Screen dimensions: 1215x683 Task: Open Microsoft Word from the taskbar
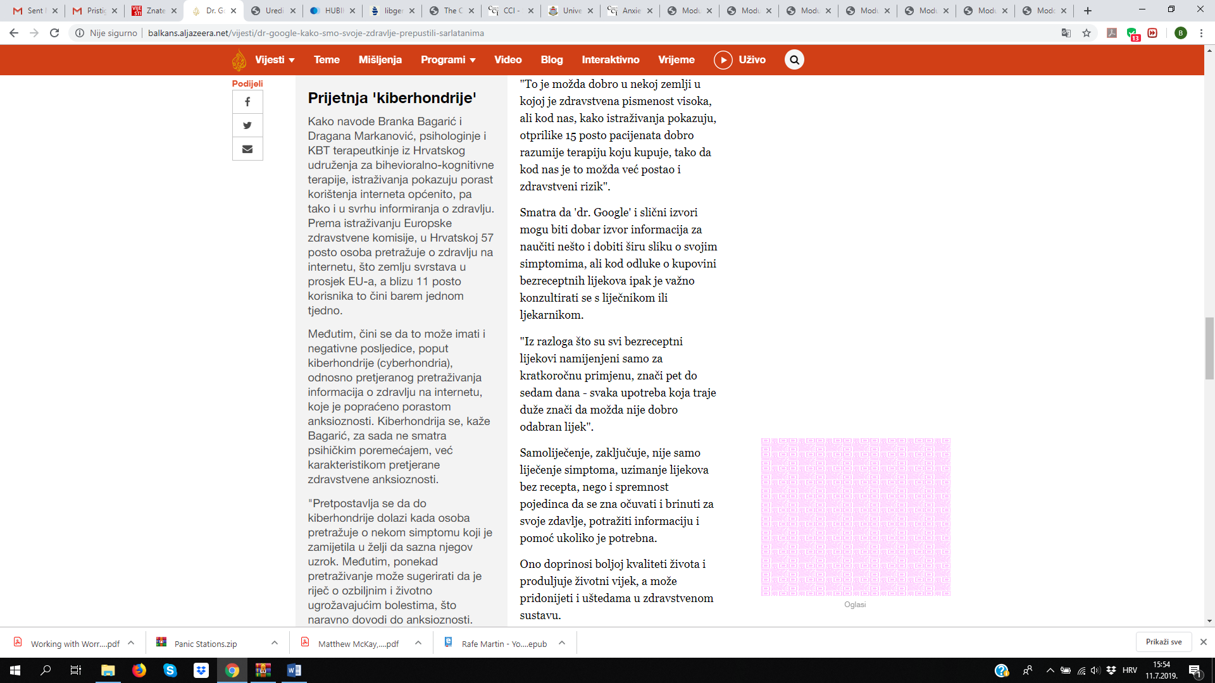tap(294, 670)
